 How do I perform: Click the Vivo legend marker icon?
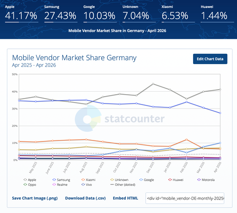pyautogui.click(x=83, y=184)
